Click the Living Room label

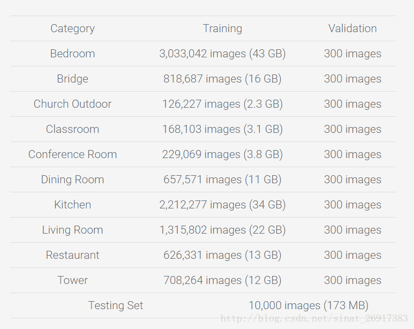[72, 230]
